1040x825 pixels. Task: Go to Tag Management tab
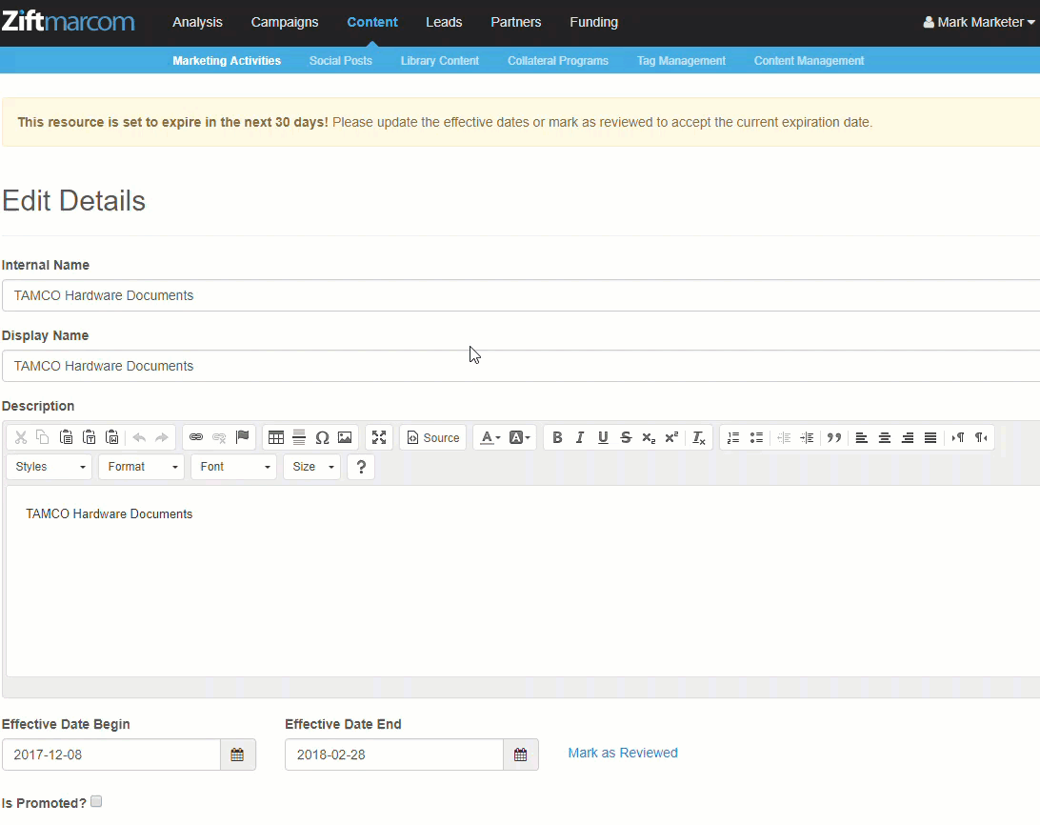(681, 60)
